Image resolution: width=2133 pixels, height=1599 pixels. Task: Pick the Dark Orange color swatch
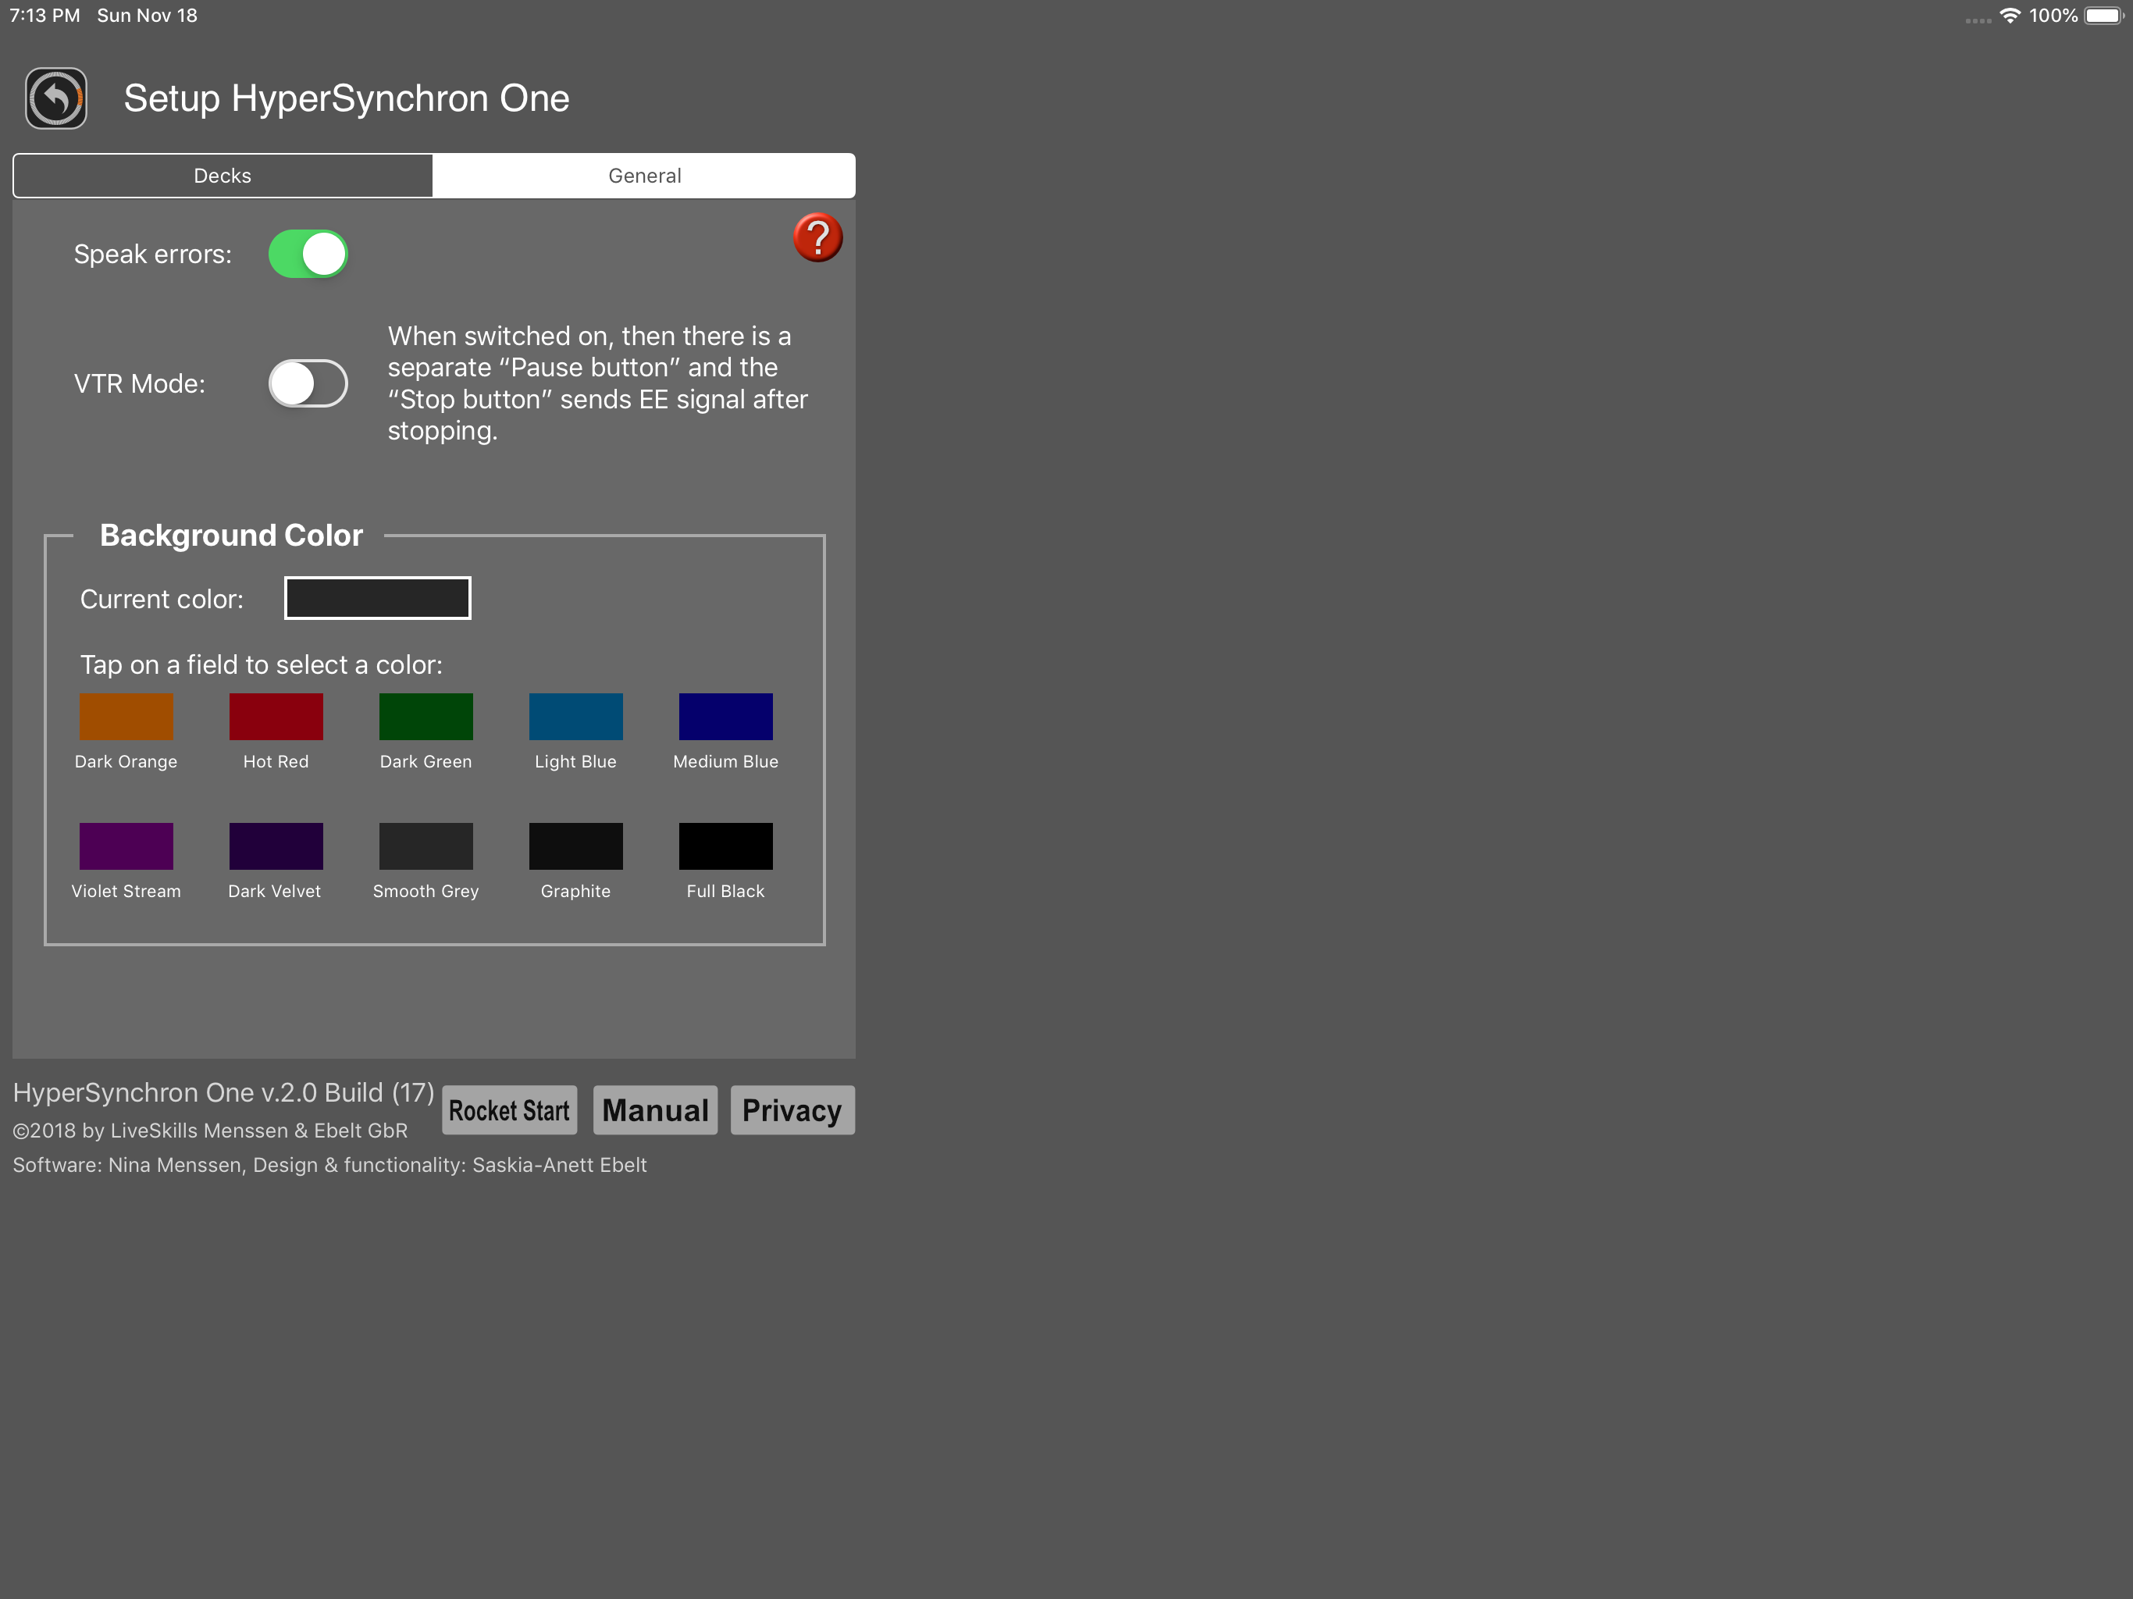pyautogui.click(x=126, y=717)
